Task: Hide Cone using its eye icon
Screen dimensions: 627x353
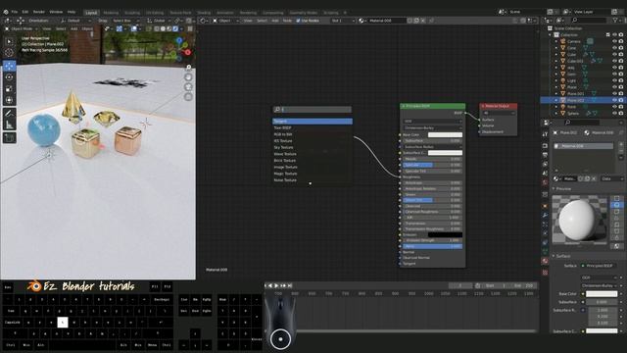Action: pyautogui.click(x=614, y=48)
